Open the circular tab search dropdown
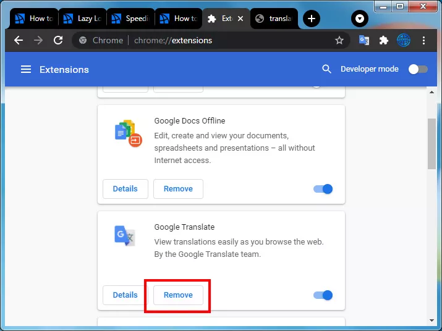The height and width of the screenshot is (331, 442). [x=359, y=19]
